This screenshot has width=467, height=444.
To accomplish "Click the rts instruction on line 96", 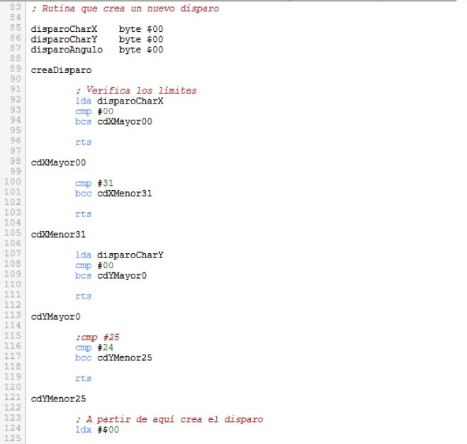I will 83,142.
